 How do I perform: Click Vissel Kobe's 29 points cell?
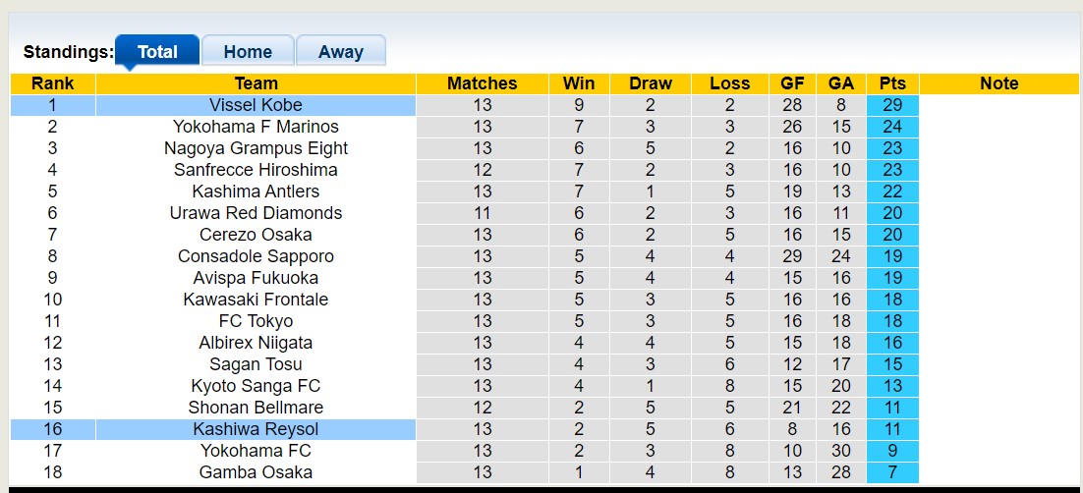[x=892, y=105]
